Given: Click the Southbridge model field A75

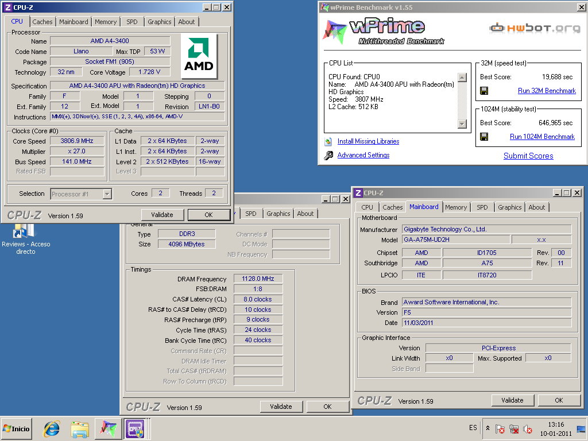Looking at the screenshot, I should [x=487, y=263].
